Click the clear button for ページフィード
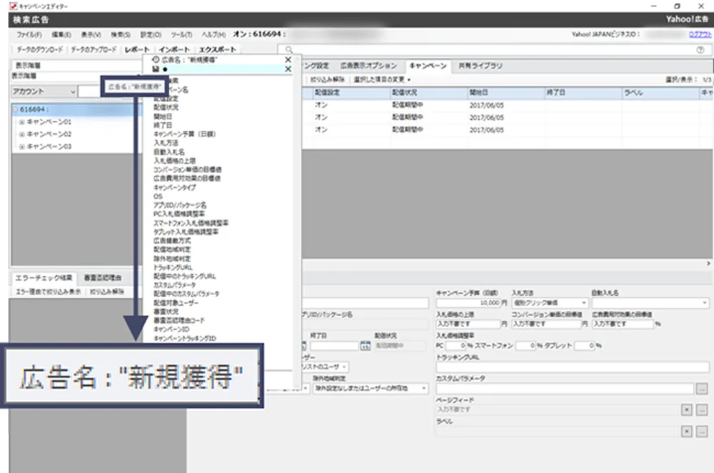This screenshot has height=473, width=714. coord(687,409)
